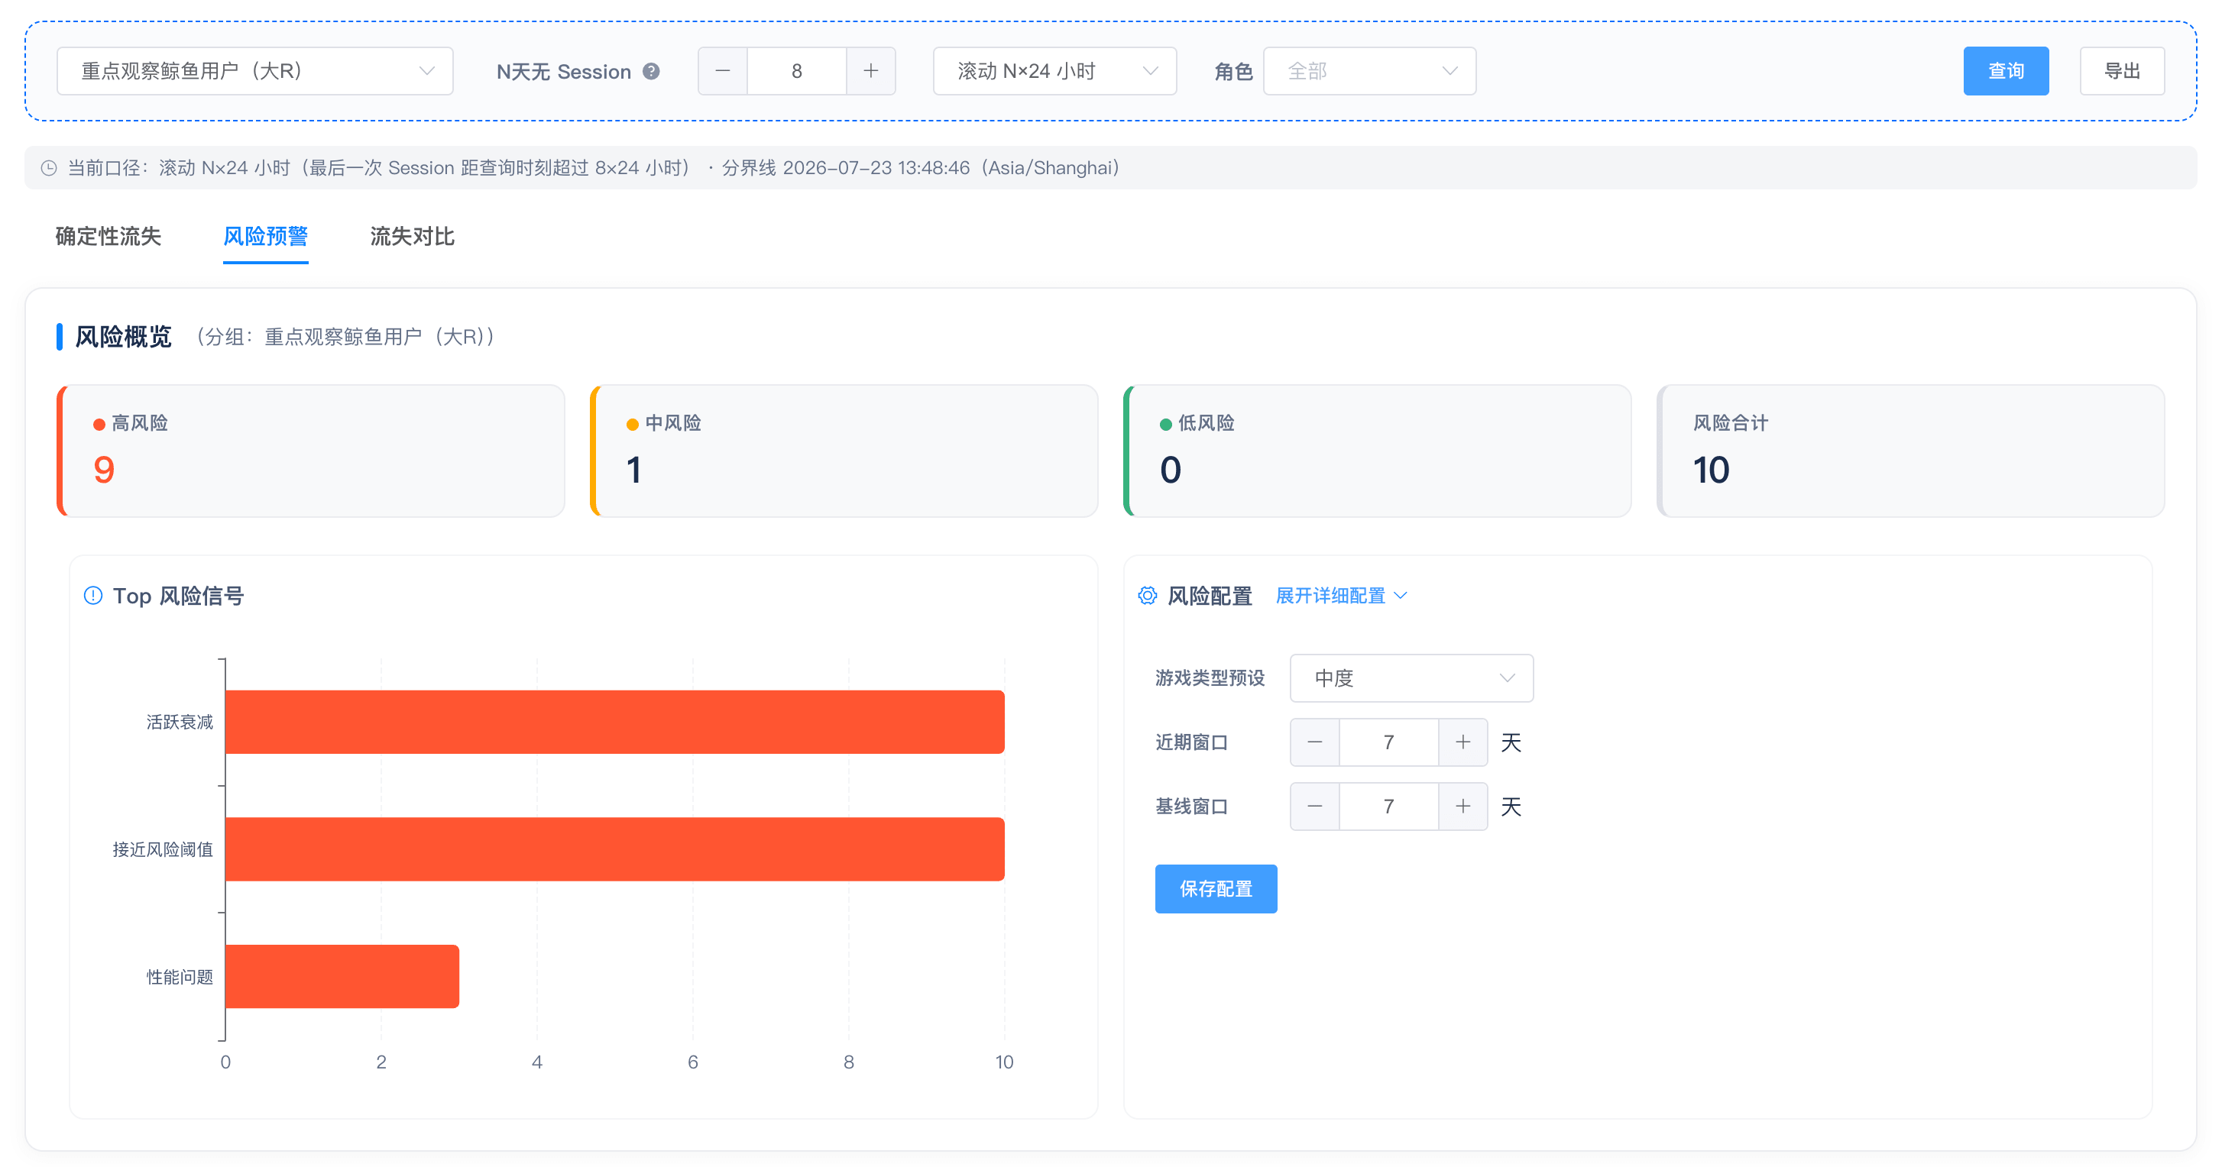Decrease 基线窗口 days with minus button
The width and height of the screenshot is (2222, 1167).
coord(1314,807)
